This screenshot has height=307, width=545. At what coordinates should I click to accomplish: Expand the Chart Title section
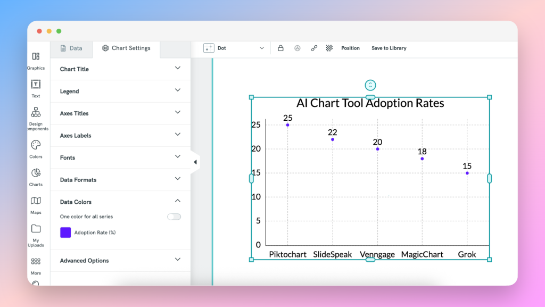coord(120,69)
